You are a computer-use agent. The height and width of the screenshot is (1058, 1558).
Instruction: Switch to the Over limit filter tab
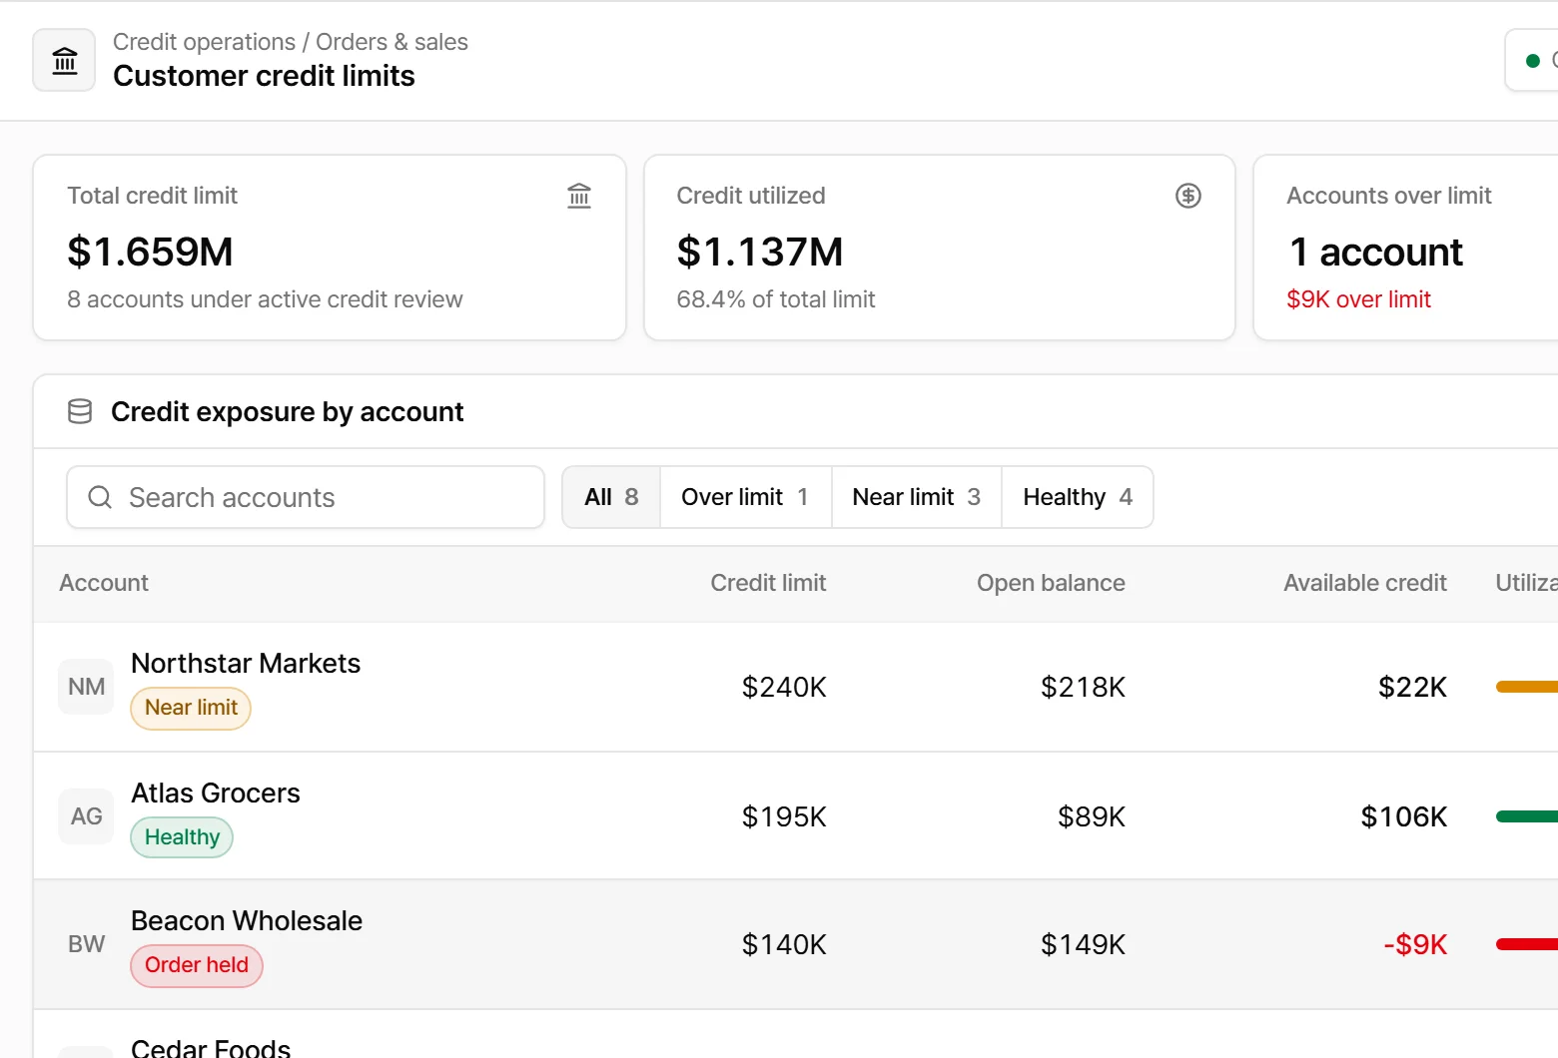[746, 497]
